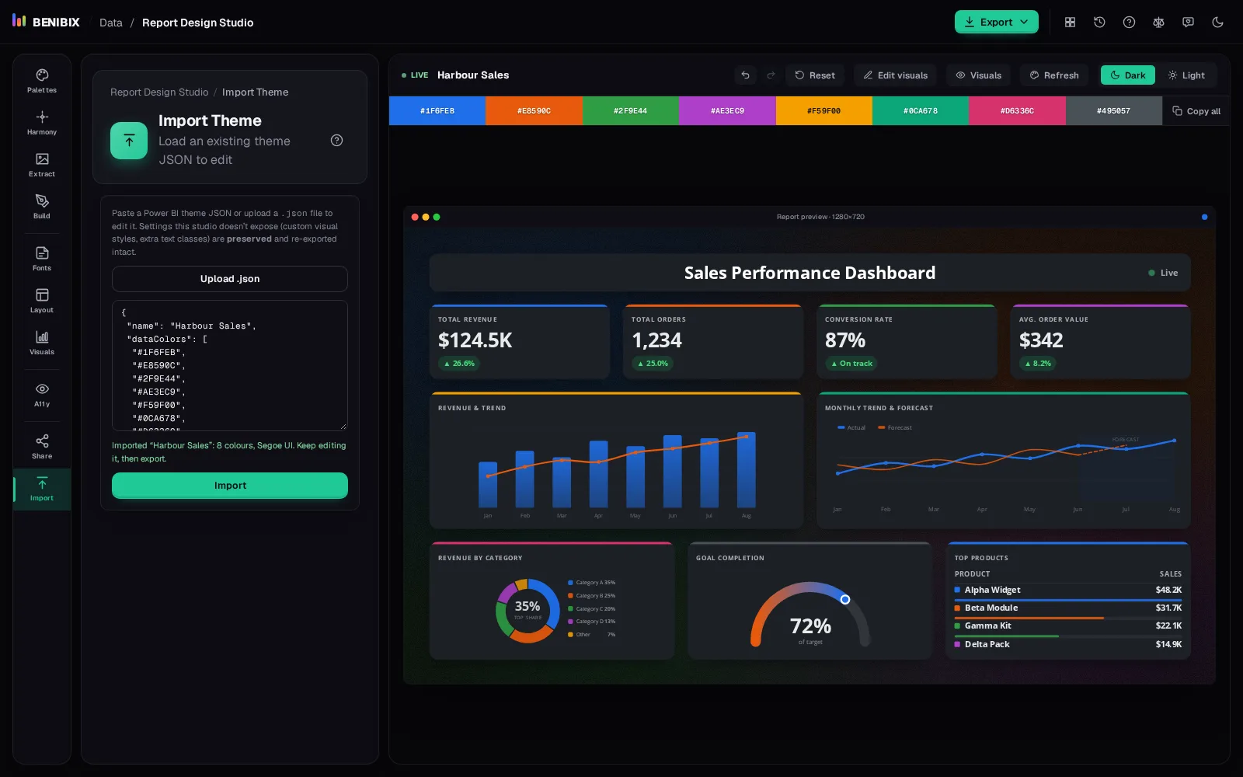The height and width of the screenshot is (777, 1243).
Task: Click the BENIBIX logo
Action: pyautogui.click(x=46, y=22)
